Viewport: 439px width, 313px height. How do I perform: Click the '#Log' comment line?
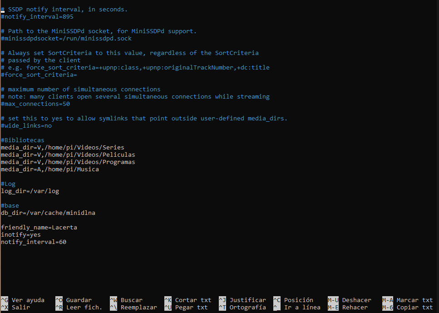click(x=8, y=184)
